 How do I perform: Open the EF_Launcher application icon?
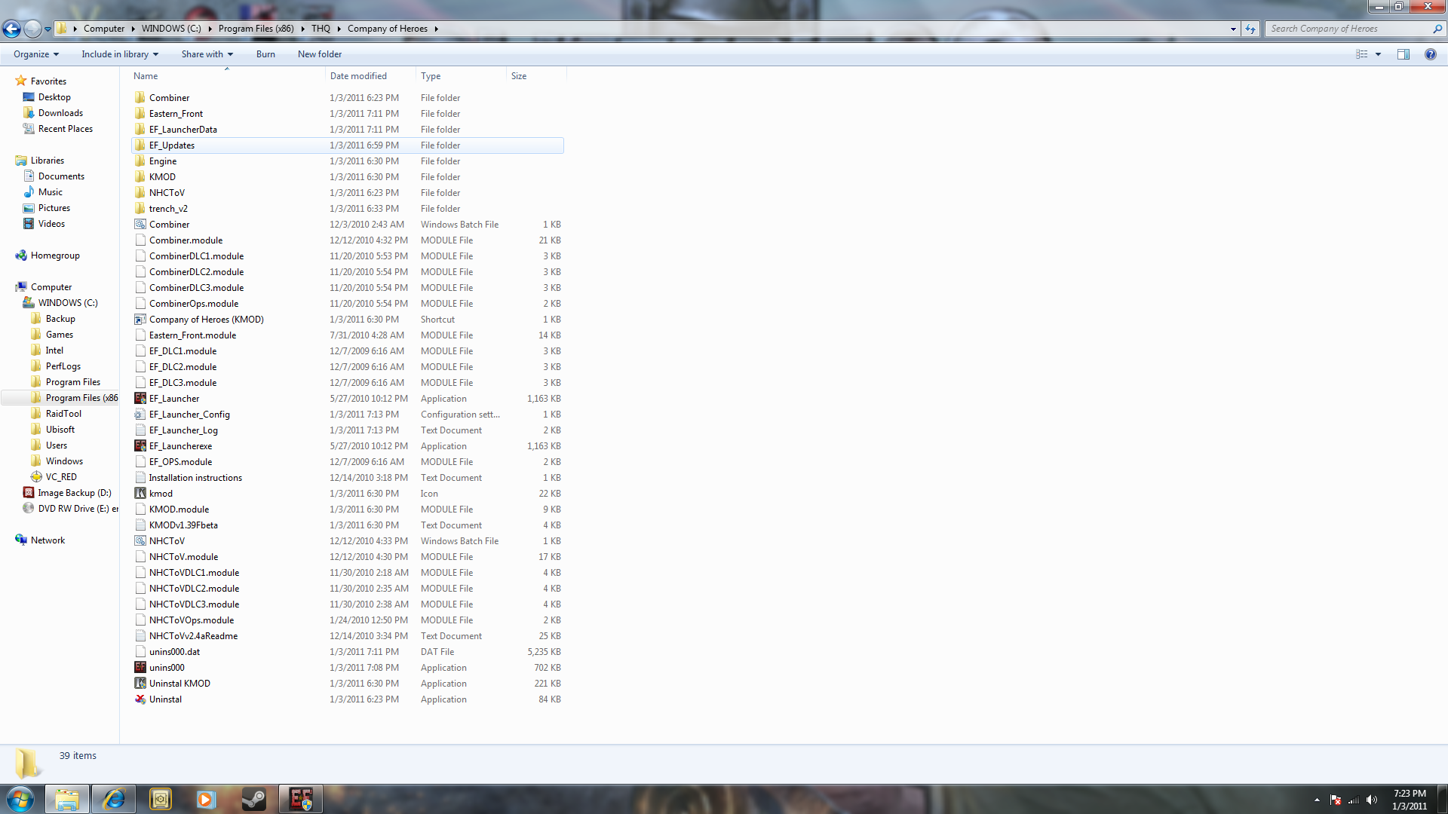(140, 399)
